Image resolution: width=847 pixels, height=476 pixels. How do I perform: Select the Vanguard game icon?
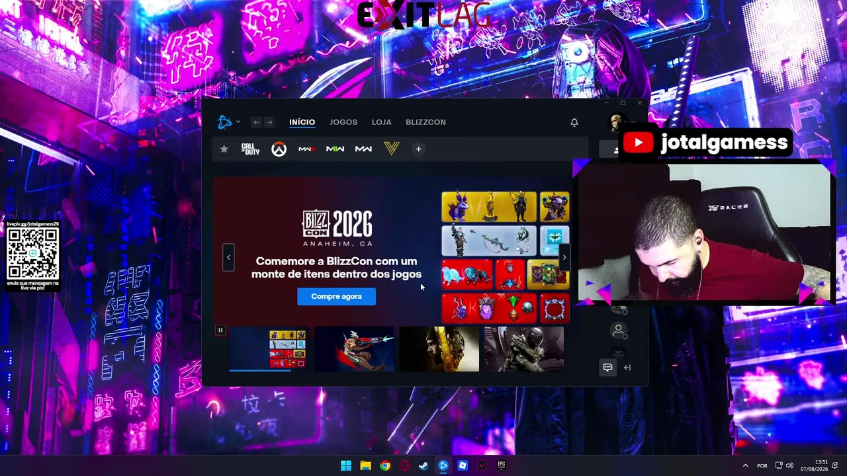392,149
